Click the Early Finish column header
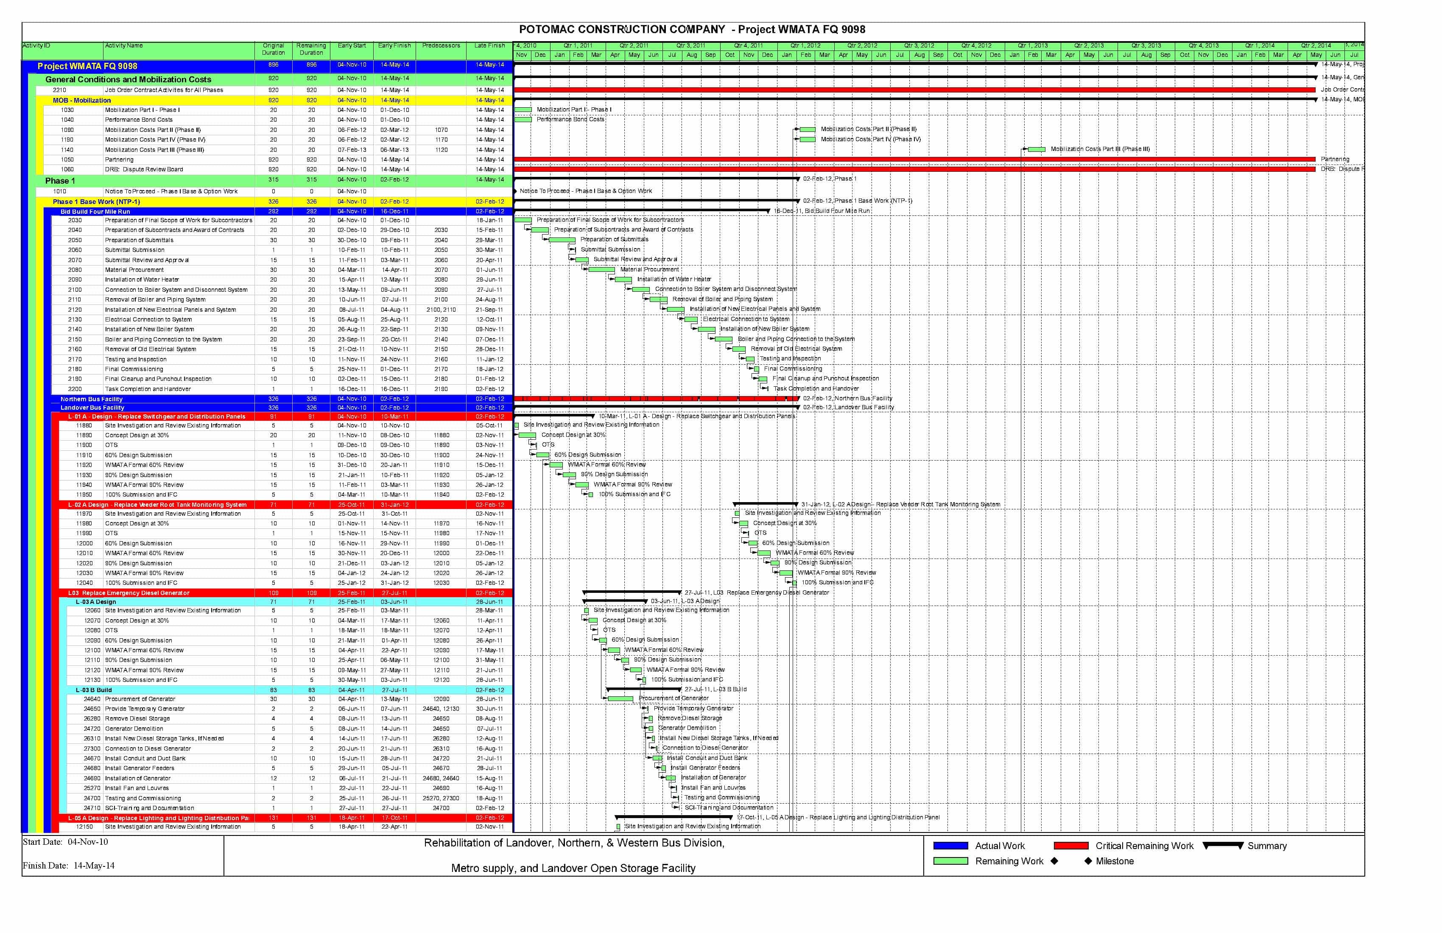 click(394, 50)
